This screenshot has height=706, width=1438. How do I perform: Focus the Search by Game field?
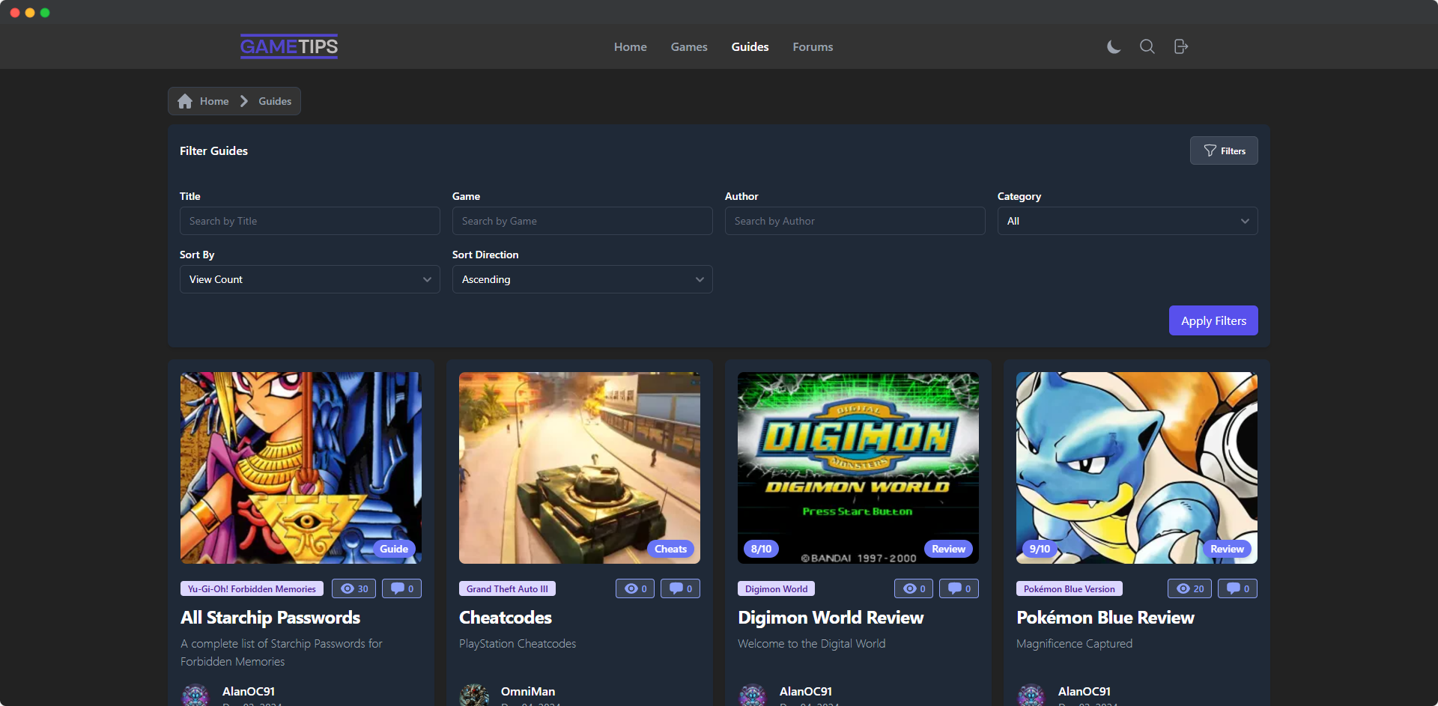point(582,221)
